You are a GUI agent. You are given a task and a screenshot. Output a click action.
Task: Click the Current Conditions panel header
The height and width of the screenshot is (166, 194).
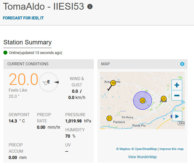(x=28, y=64)
